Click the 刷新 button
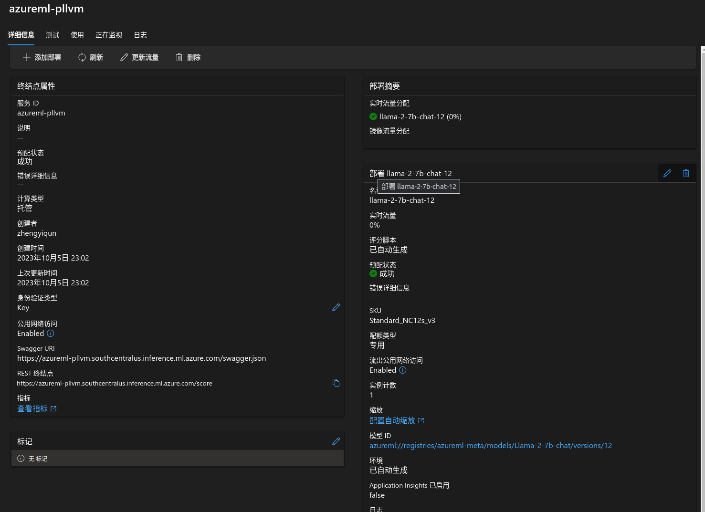Image resolution: width=705 pixels, height=512 pixels. (x=91, y=57)
